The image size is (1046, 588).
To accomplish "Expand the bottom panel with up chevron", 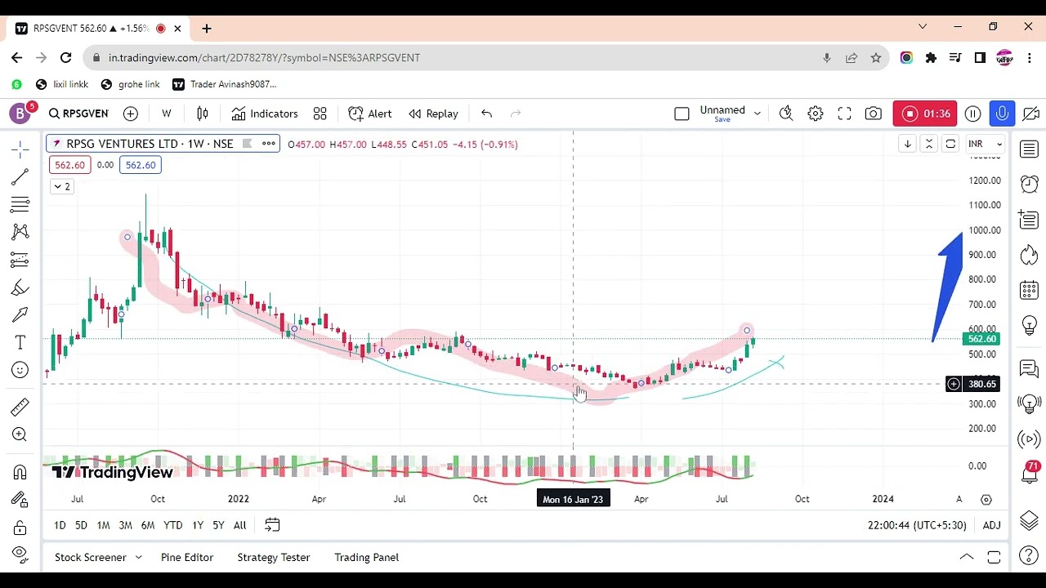I will coord(967,557).
